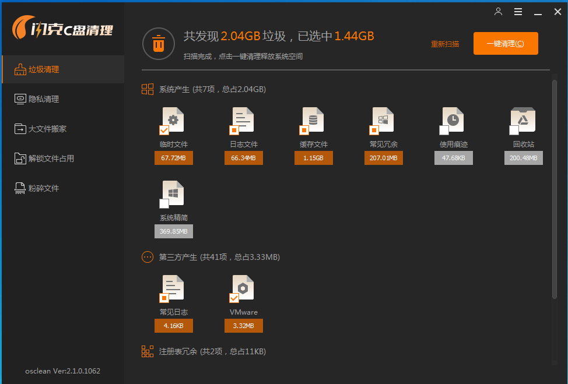The image size is (568, 384).
Task: Switch to 隐私清理 in sidebar
Action: coord(44,99)
